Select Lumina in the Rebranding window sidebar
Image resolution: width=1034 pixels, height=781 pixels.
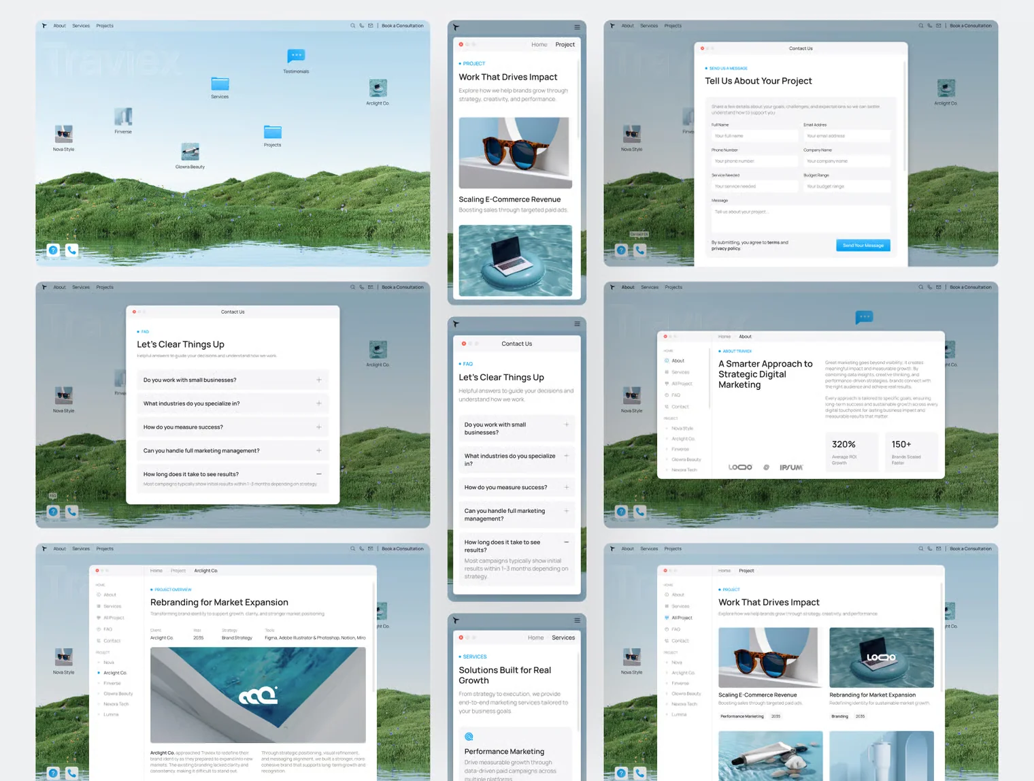[x=111, y=714]
